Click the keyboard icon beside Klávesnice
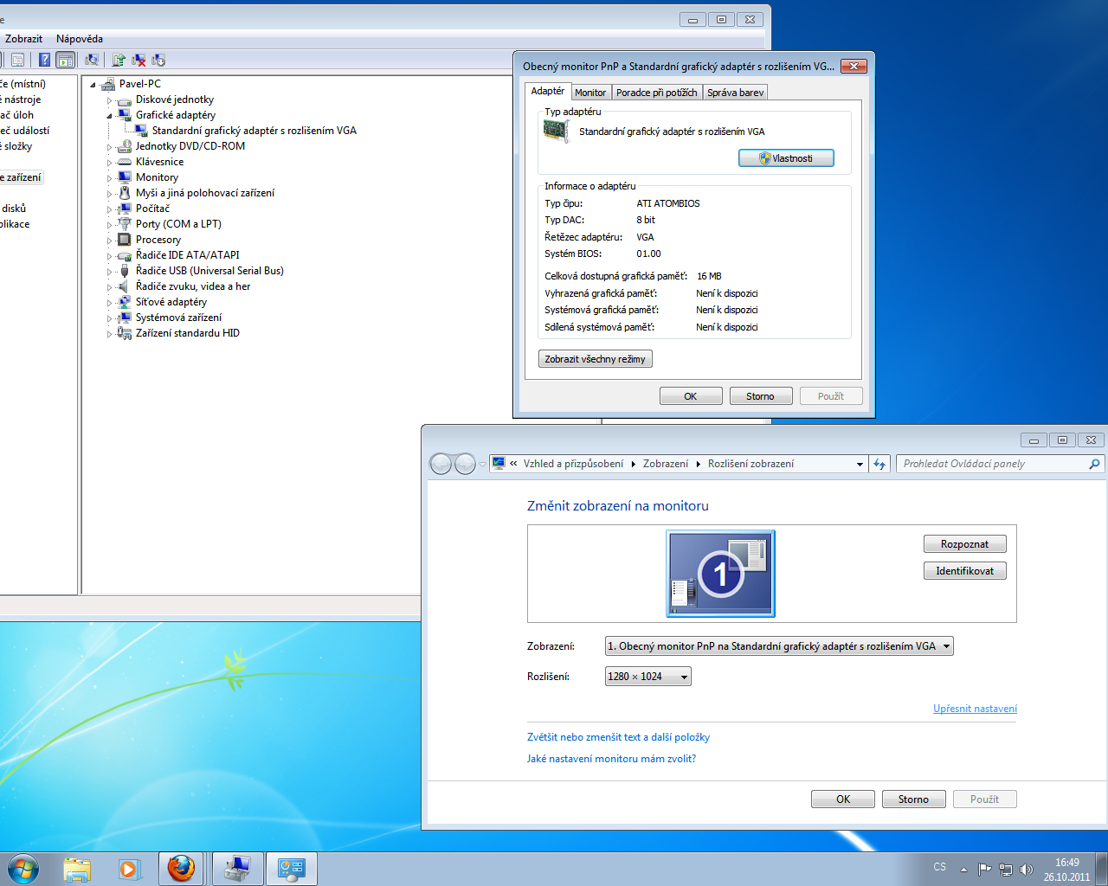 [x=125, y=162]
